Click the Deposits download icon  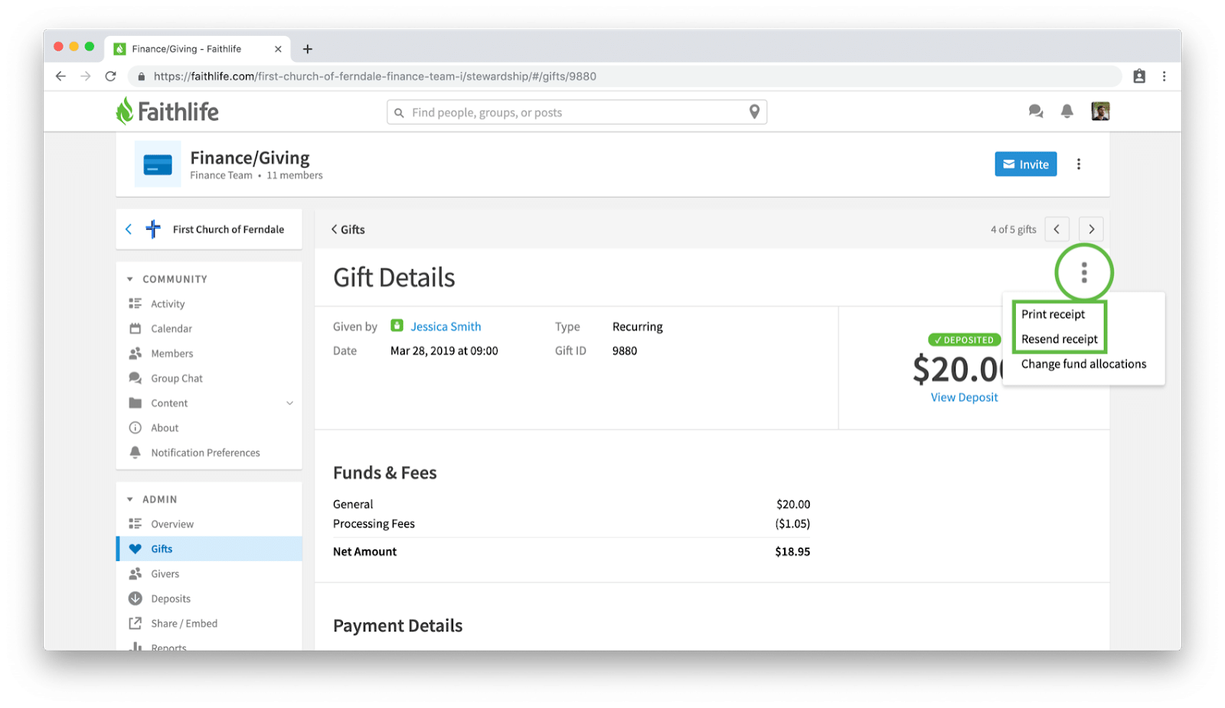136,599
